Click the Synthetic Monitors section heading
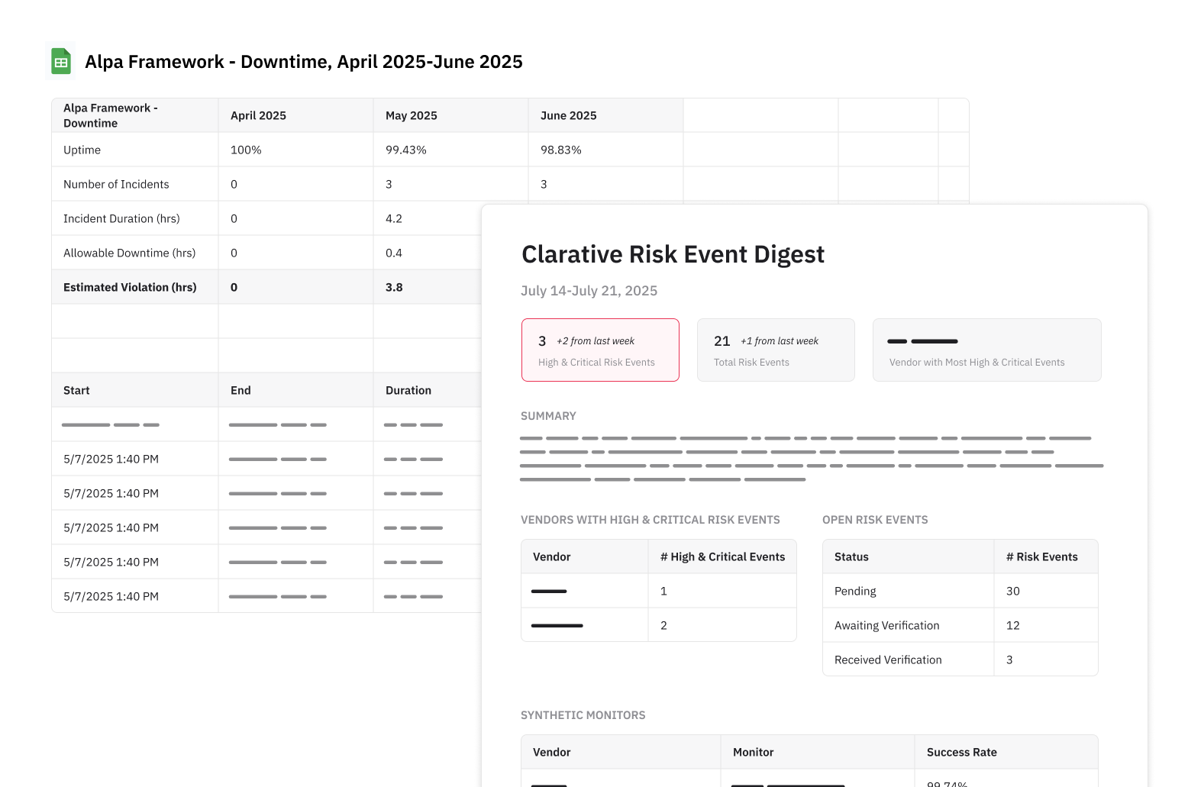This screenshot has width=1188, height=787. pos(583,715)
